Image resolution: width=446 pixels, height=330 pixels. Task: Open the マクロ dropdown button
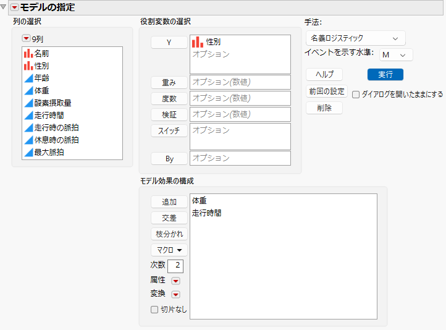pyautogui.click(x=169, y=250)
